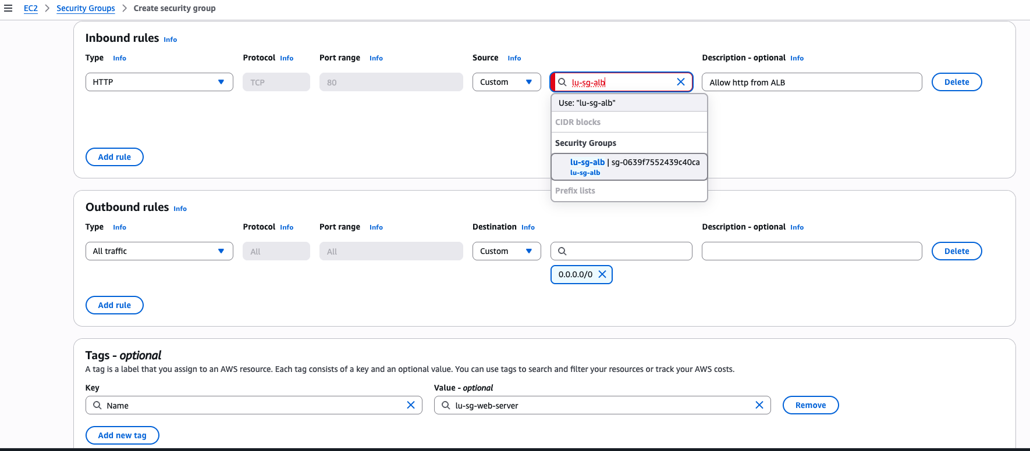Clear the lu-sg-alb source search field
1030x451 pixels.
coord(680,82)
